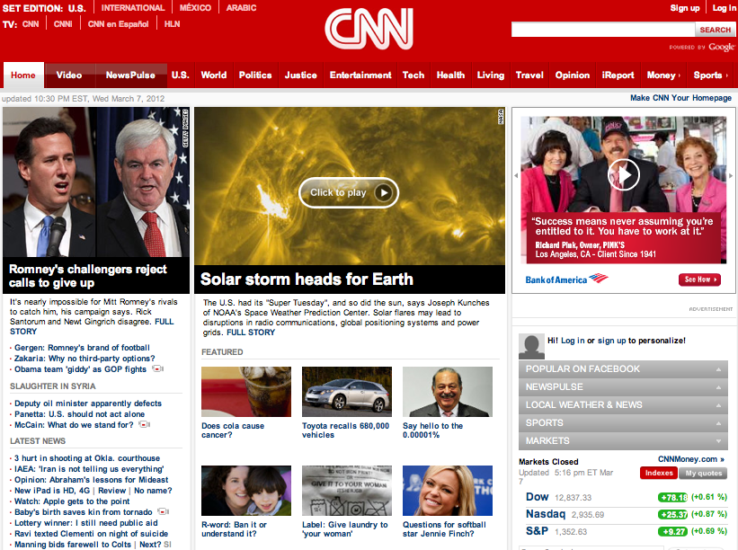Open the Travel section
Viewport: 738px width, 550px height.
[529, 75]
